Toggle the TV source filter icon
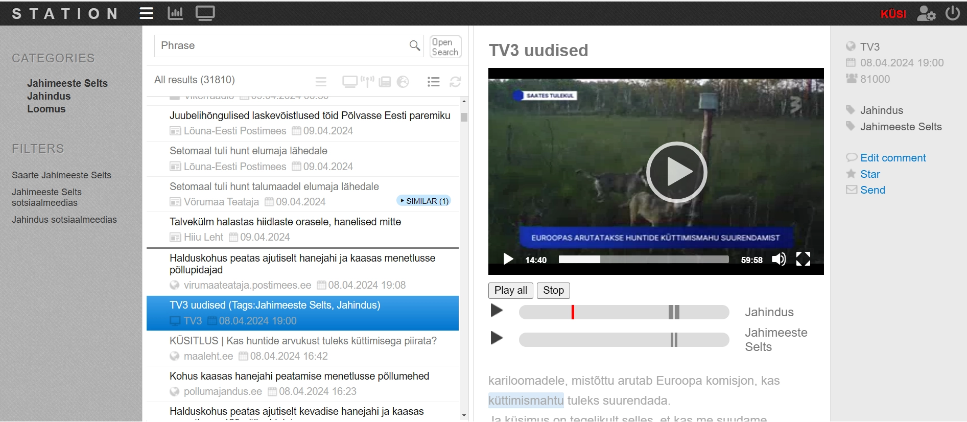The image size is (967, 422). [x=350, y=82]
